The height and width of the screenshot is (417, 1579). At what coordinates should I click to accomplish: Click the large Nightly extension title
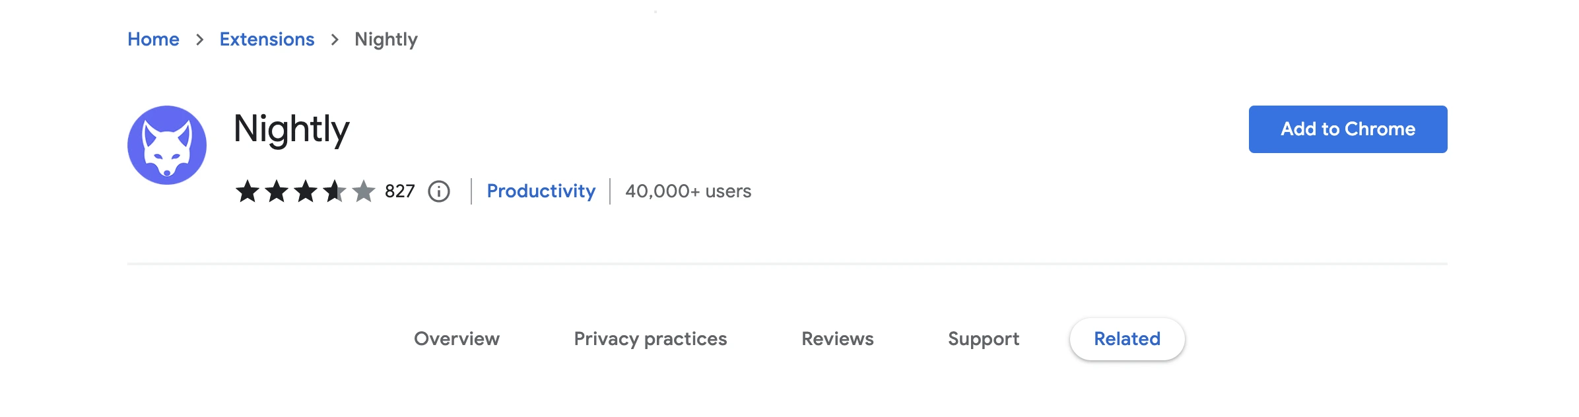tap(292, 129)
